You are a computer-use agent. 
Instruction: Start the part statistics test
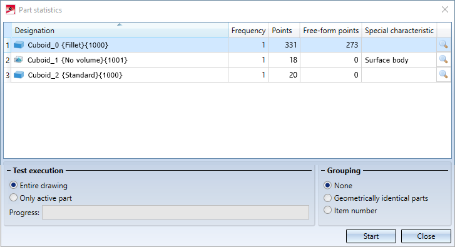371,236
